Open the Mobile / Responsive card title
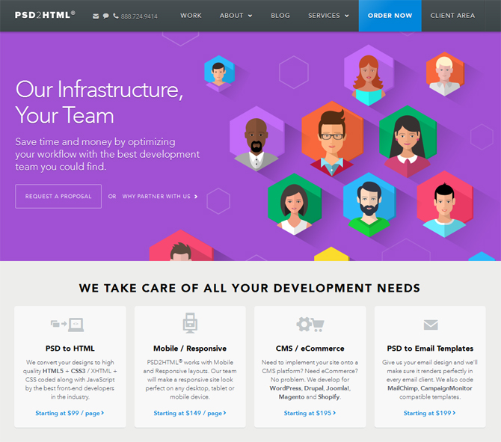The height and width of the screenshot is (442, 501). click(x=190, y=349)
